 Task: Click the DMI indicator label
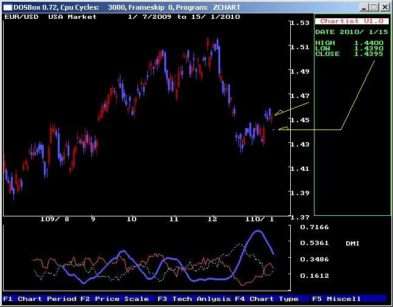click(352, 243)
